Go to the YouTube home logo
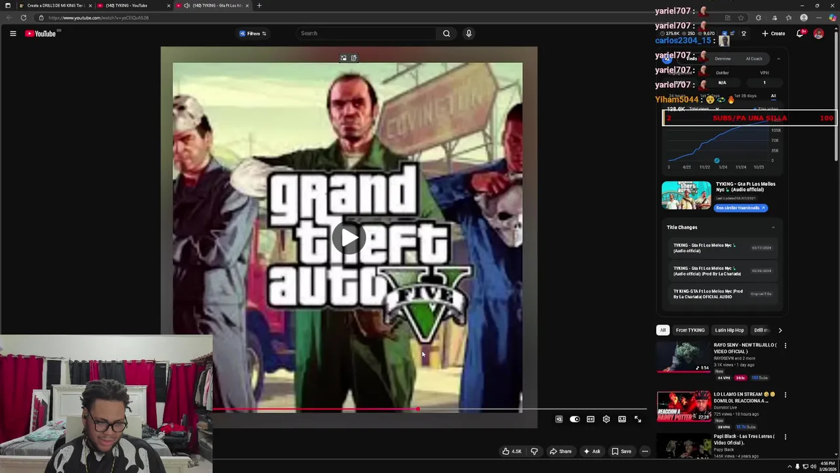This screenshot has height=473, width=840. (41, 34)
